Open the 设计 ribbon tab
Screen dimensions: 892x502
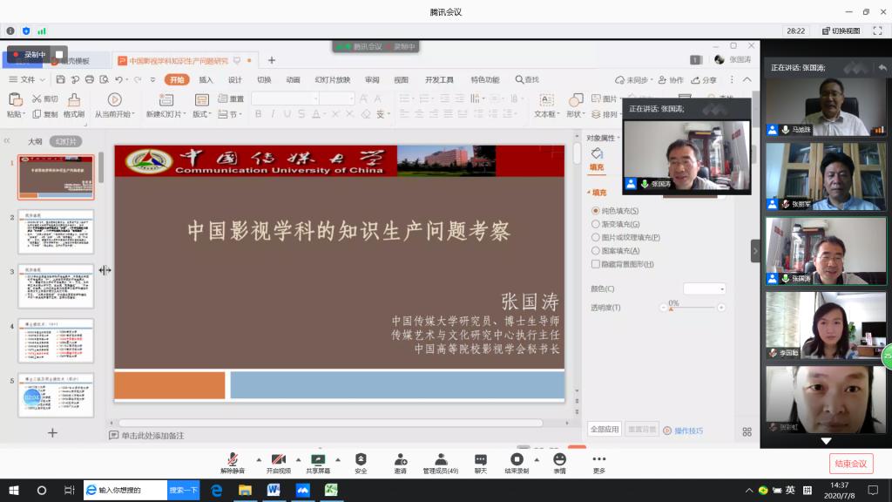tap(235, 79)
